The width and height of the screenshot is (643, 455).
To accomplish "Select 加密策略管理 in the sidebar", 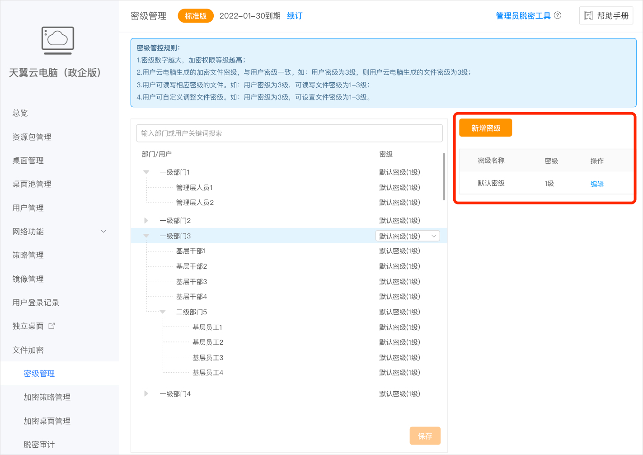I will click(47, 397).
